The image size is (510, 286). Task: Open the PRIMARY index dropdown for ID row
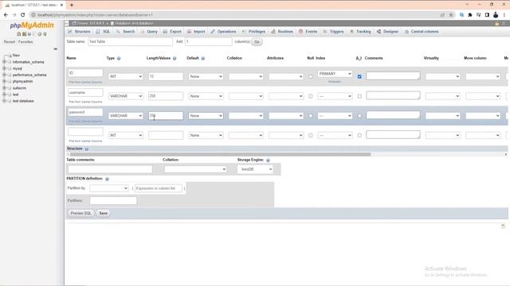click(335, 74)
